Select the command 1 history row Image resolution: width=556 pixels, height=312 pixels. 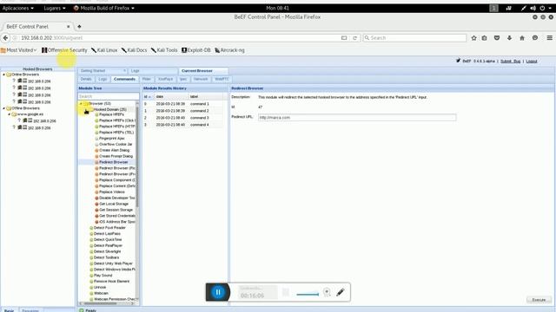tap(183, 104)
